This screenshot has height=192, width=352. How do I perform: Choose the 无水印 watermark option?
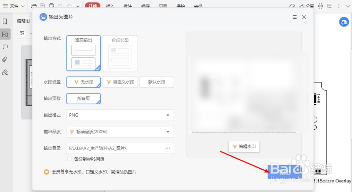pos(83,82)
